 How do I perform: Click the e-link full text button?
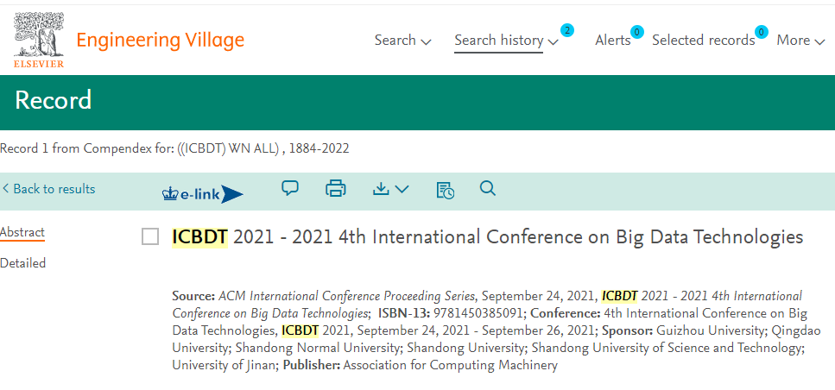pos(203,195)
